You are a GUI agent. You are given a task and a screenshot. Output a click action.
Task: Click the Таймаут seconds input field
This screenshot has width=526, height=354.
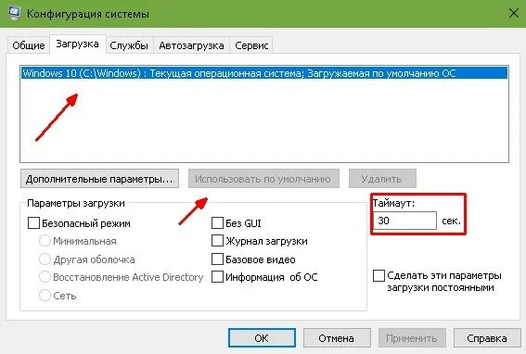[404, 221]
